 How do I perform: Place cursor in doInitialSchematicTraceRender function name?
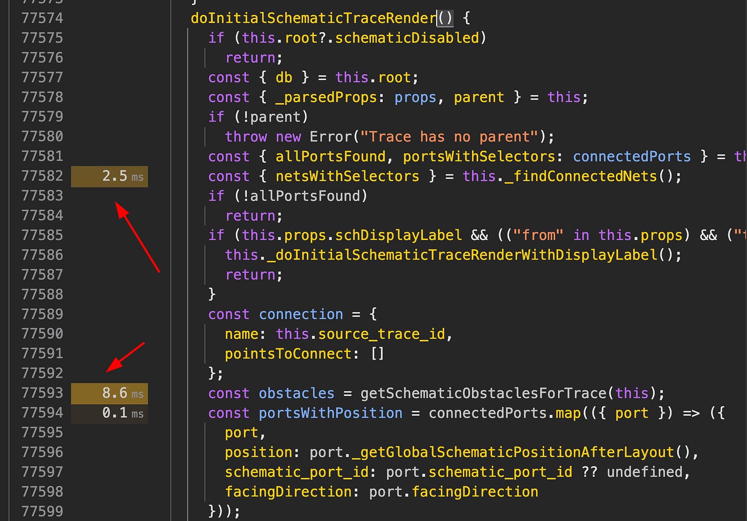pos(313,18)
